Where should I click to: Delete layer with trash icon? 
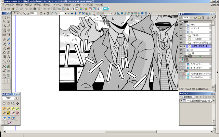point(203,18)
